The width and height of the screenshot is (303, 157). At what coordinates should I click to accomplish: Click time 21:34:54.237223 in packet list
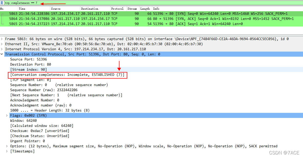point(34,24)
